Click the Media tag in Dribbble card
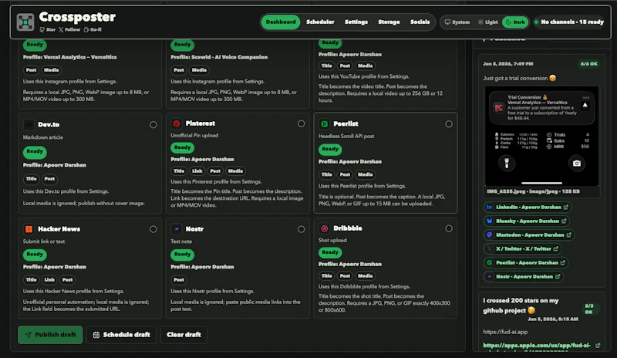Viewport: 617px width, 358px height. tap(365, 276)
